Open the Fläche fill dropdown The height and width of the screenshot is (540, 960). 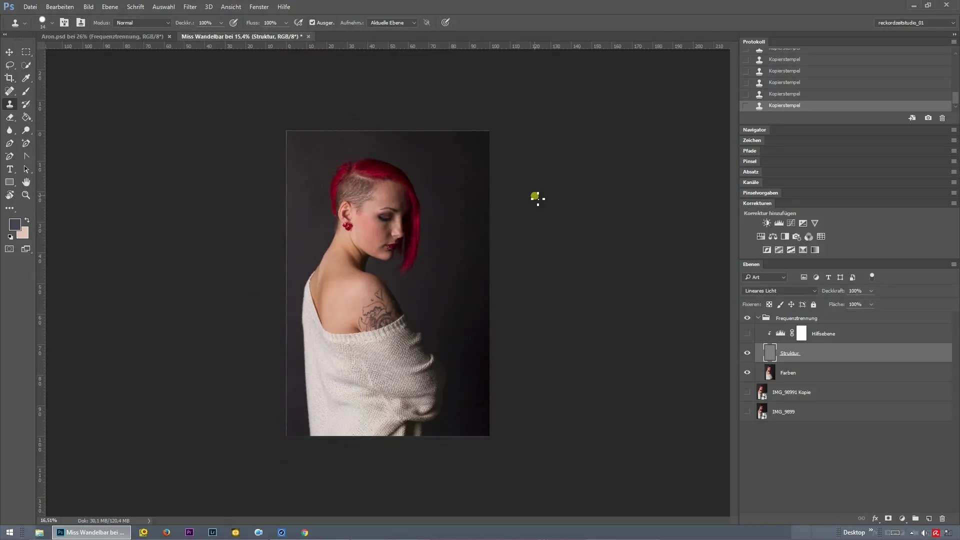[871, 304]
